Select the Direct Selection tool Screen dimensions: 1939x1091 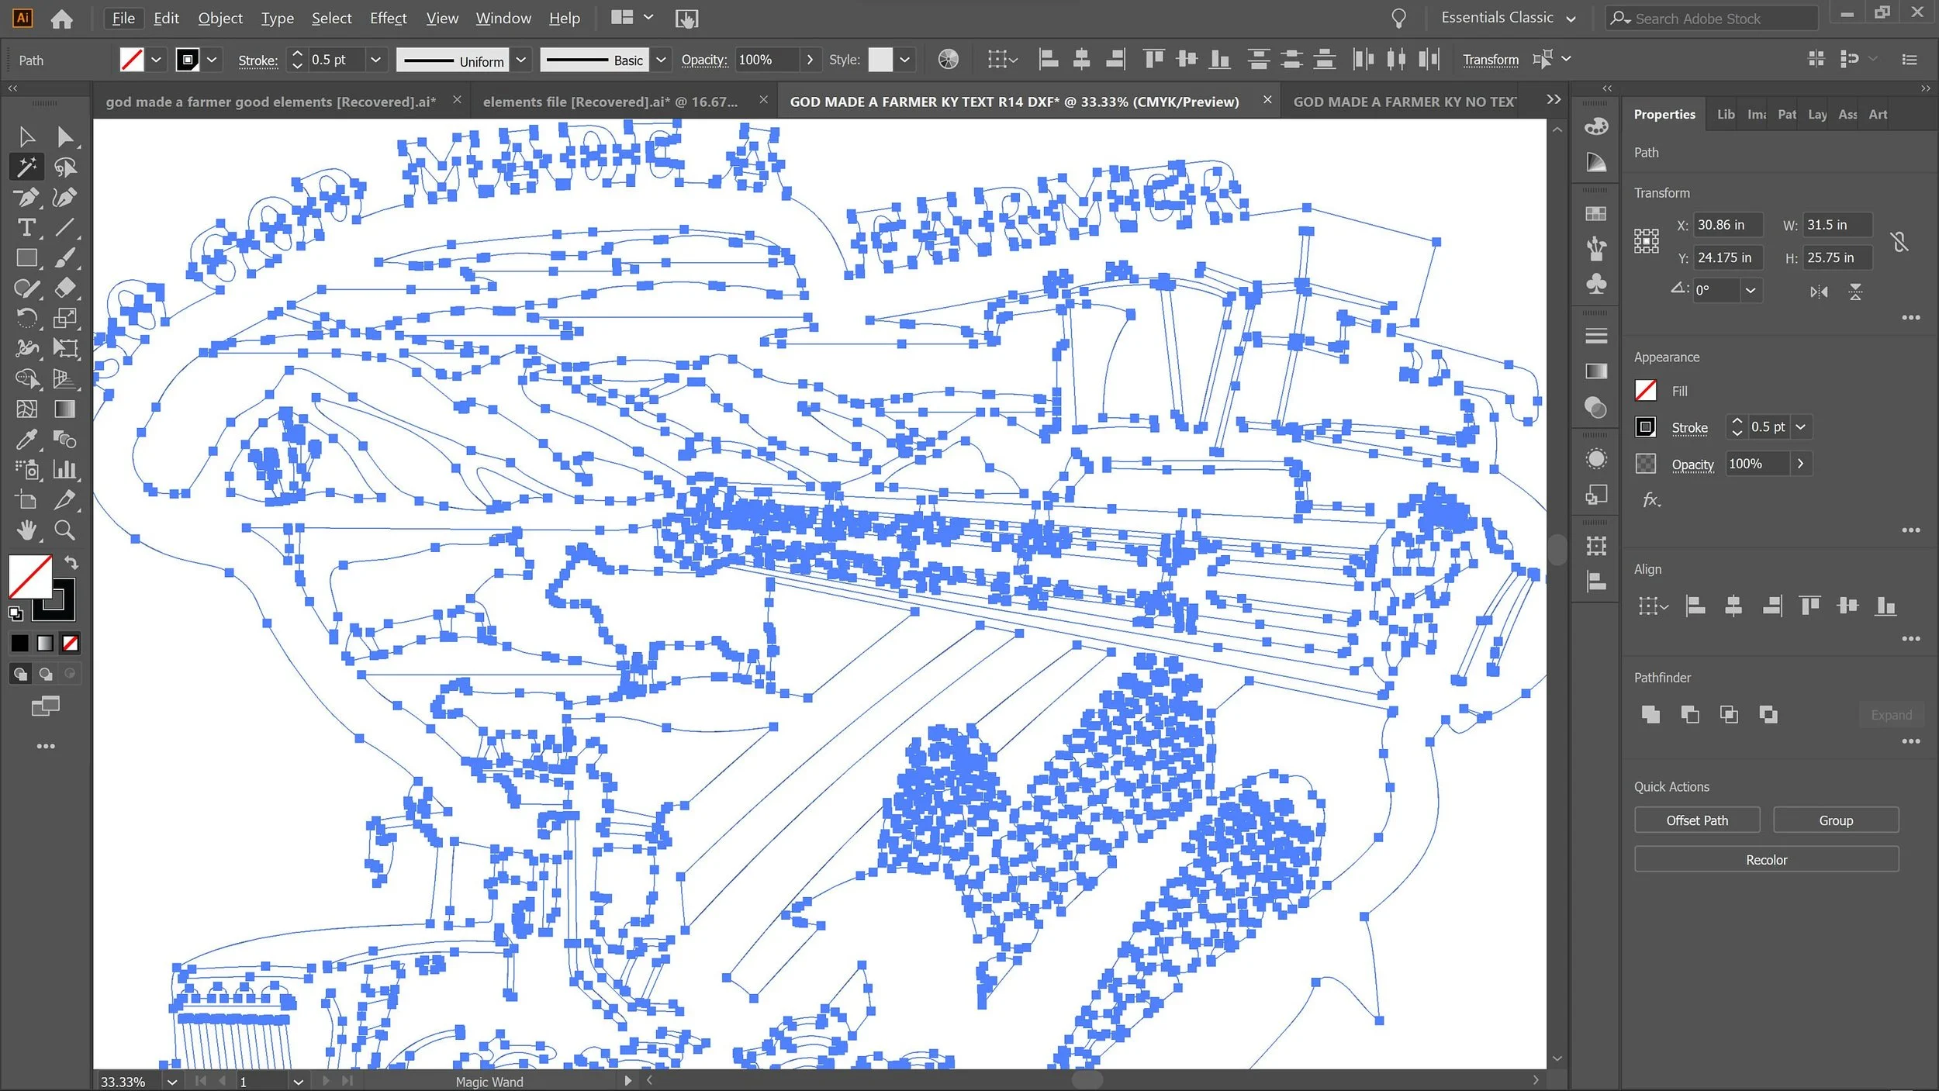(65, 137)
